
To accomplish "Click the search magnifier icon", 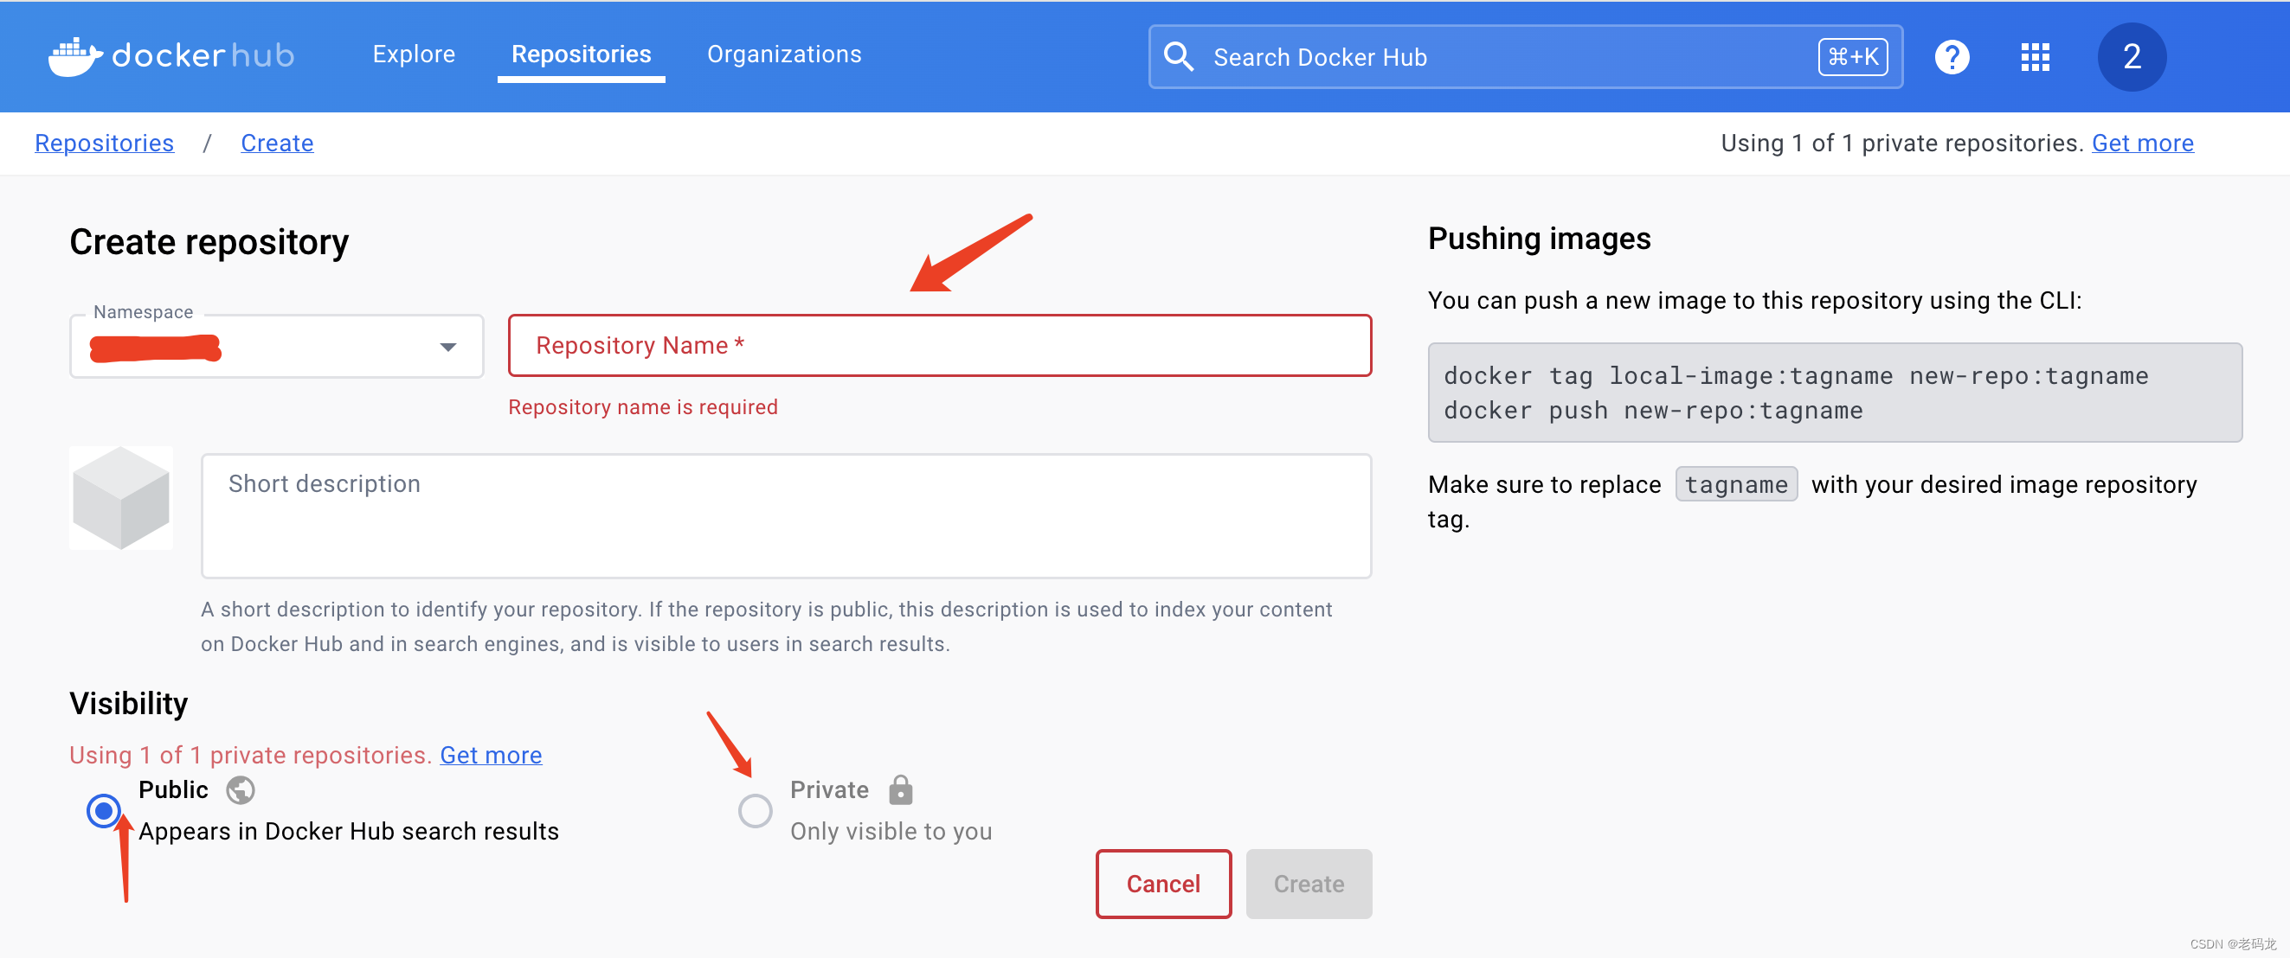I will point(1178,57).
